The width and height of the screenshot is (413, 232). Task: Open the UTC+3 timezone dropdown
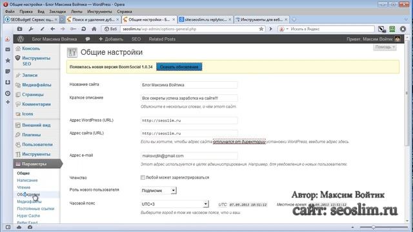pyautogui.click(x=175, y=204)
